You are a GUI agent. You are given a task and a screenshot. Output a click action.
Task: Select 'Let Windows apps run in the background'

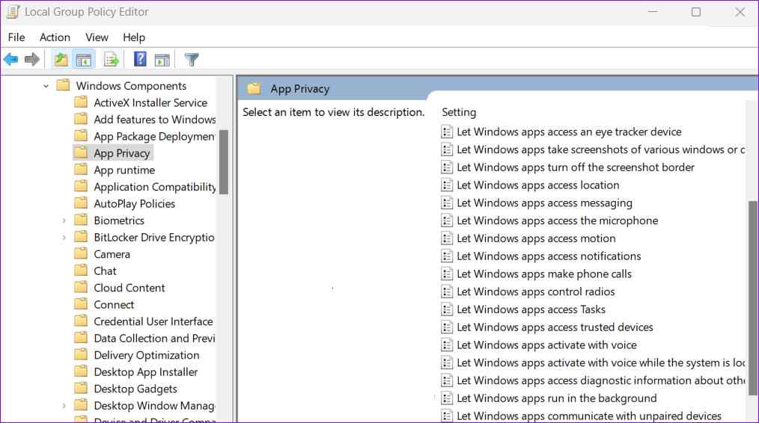[x=557, y=398]
